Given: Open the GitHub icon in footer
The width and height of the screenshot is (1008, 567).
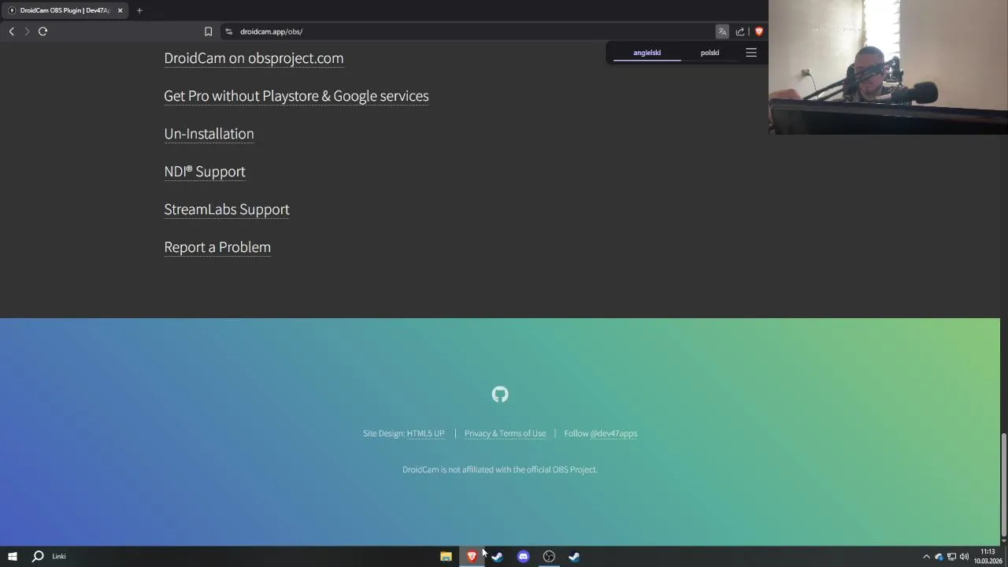Looking at the screenshot, I should point(500,395).
